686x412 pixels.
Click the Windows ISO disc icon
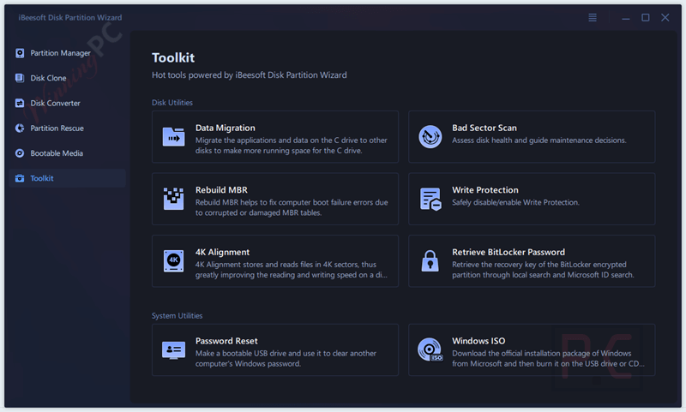430,349
